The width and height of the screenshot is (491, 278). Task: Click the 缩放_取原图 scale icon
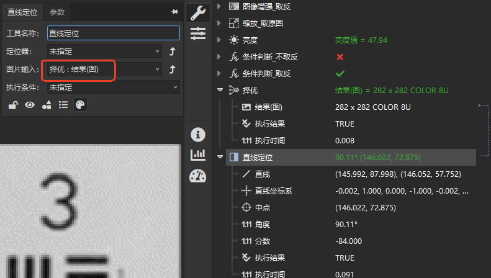234,23
